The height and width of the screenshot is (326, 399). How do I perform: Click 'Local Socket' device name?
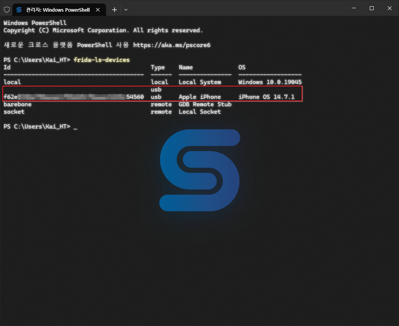pyautogui.click(x=200, y=112)
